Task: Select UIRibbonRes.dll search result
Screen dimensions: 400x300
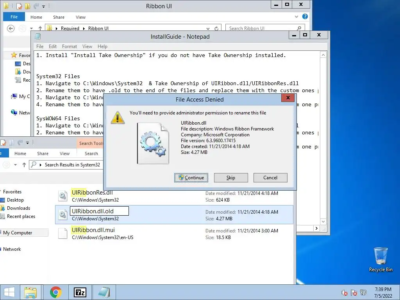Action: (x=174, y=196)
